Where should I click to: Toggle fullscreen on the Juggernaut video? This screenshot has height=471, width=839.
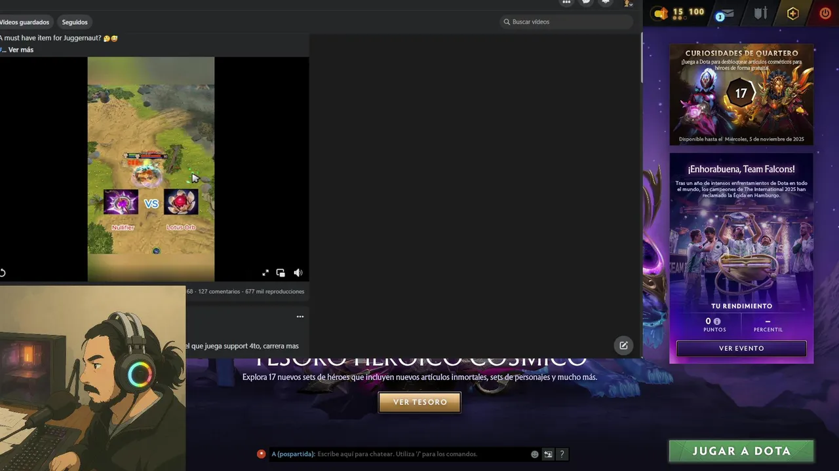pos(265,273)
